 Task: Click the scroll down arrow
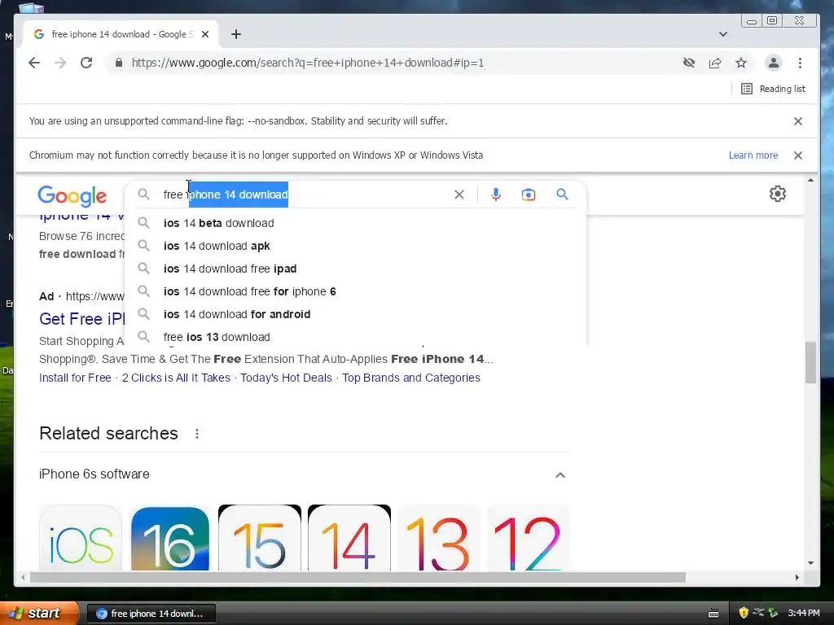click(810, 563)
